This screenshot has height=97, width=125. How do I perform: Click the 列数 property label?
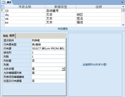tap(17, 57)
